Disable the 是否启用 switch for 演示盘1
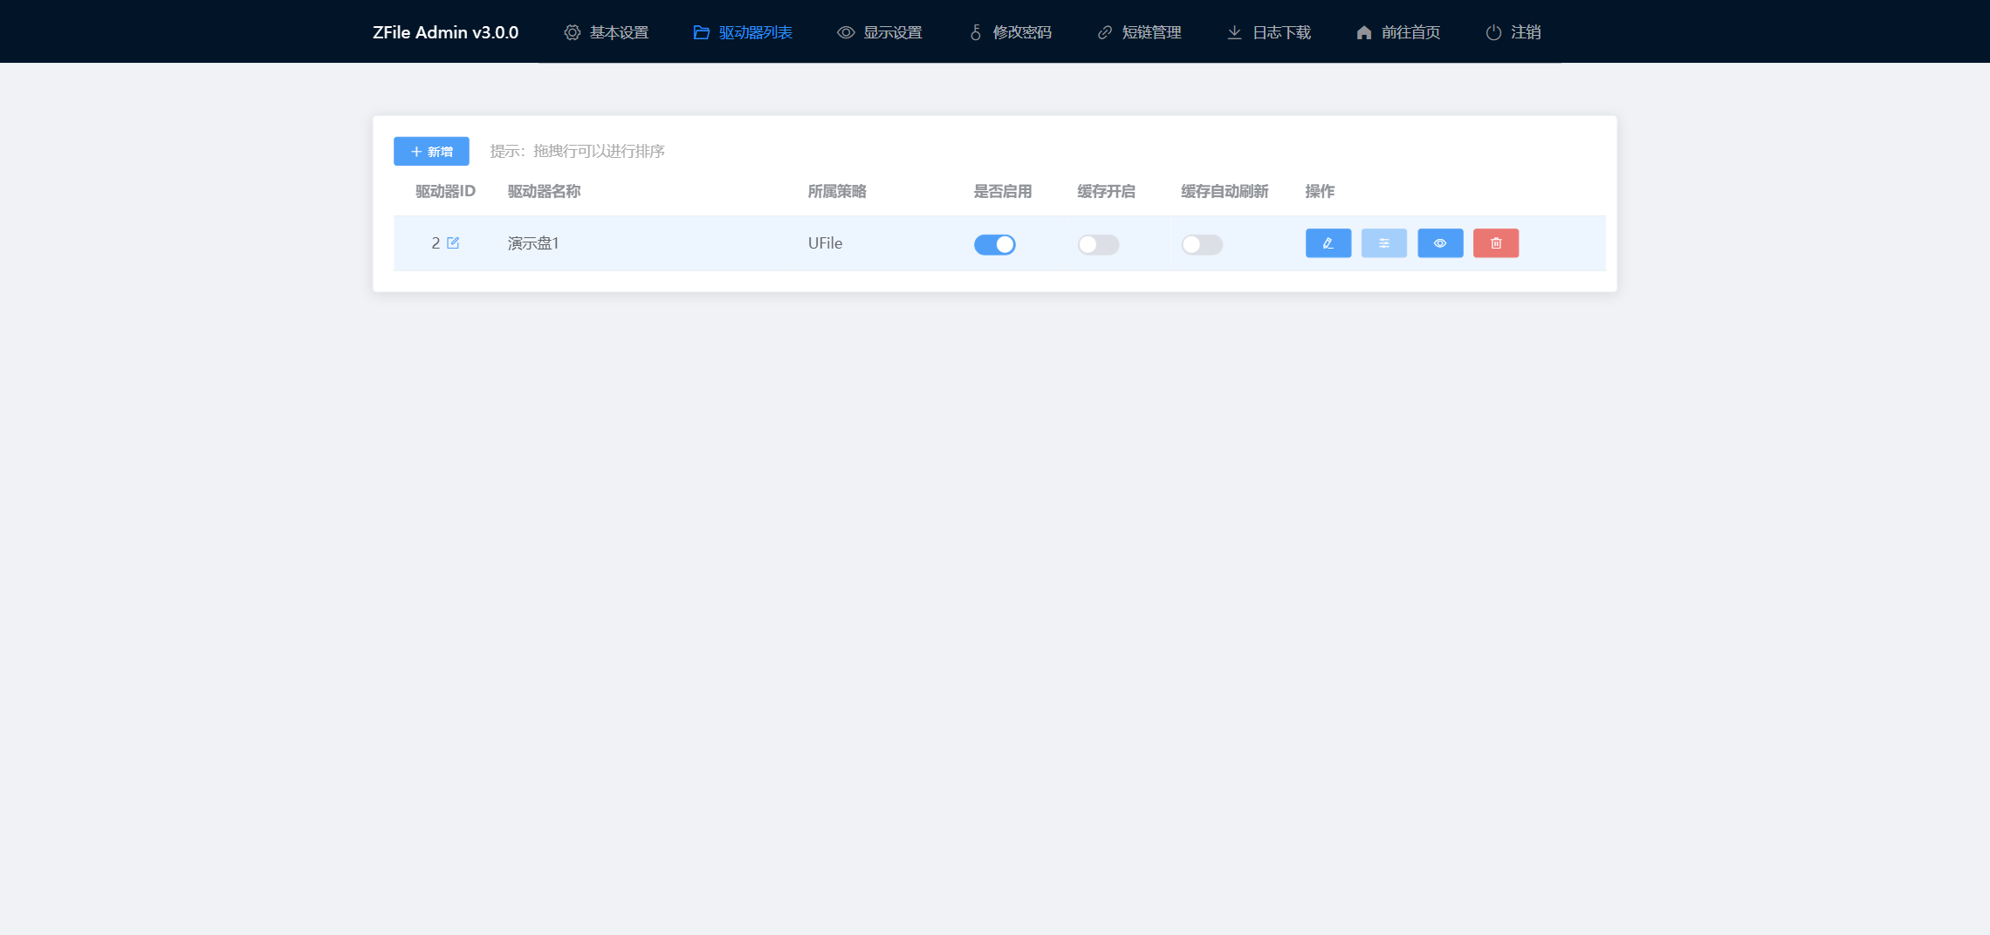Viewport: 1990px width, 935px height. coord(994,244)
